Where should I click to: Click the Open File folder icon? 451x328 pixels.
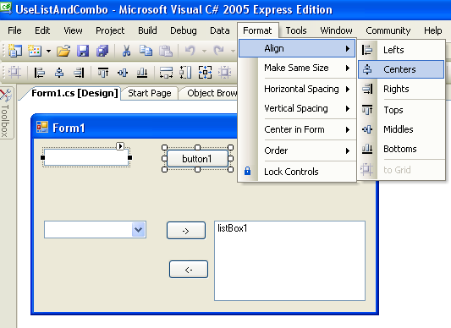coord(63,51)
